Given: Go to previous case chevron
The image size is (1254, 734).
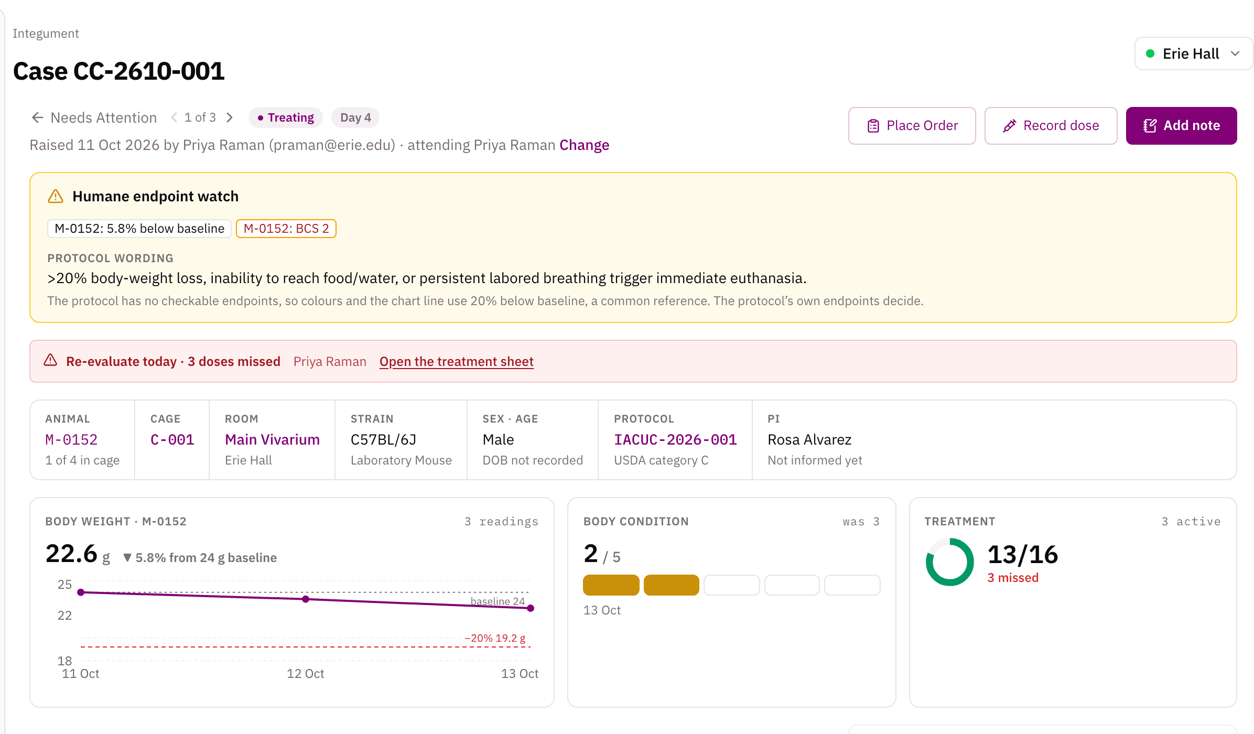Looking at the screenshot, I should tap(174, 117).
